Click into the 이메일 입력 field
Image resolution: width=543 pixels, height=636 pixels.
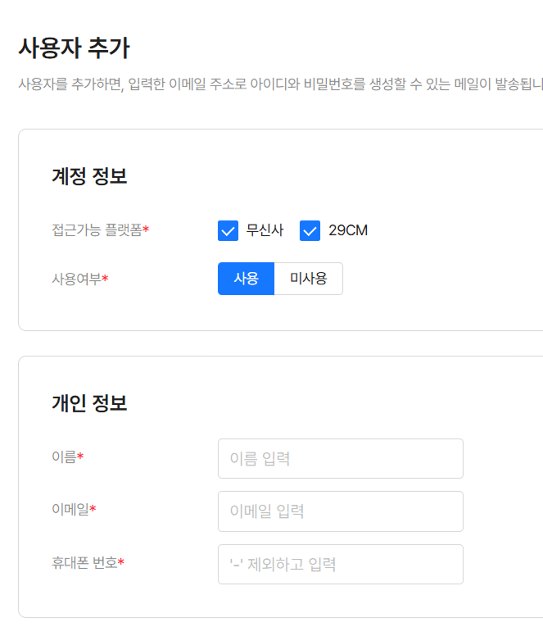click(340, 511)
